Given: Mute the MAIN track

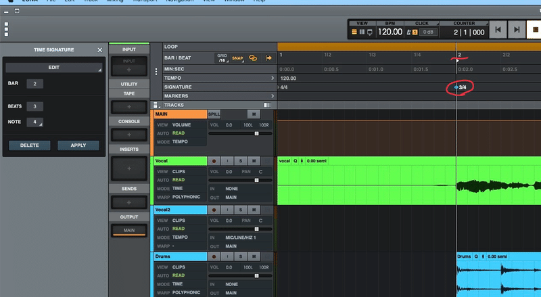Looking at the screenshot, I should click(254, 114).
